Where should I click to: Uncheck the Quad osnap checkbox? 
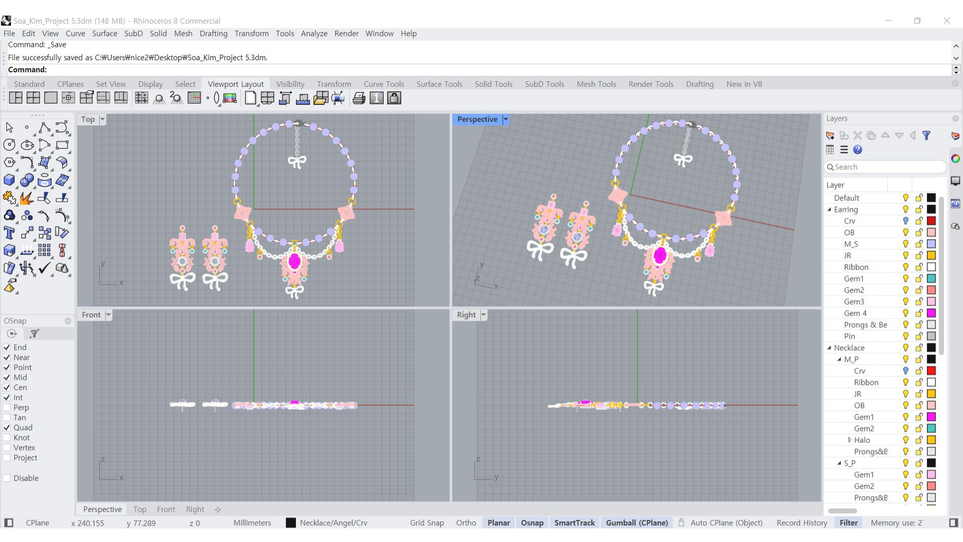[x=7, y=428]
